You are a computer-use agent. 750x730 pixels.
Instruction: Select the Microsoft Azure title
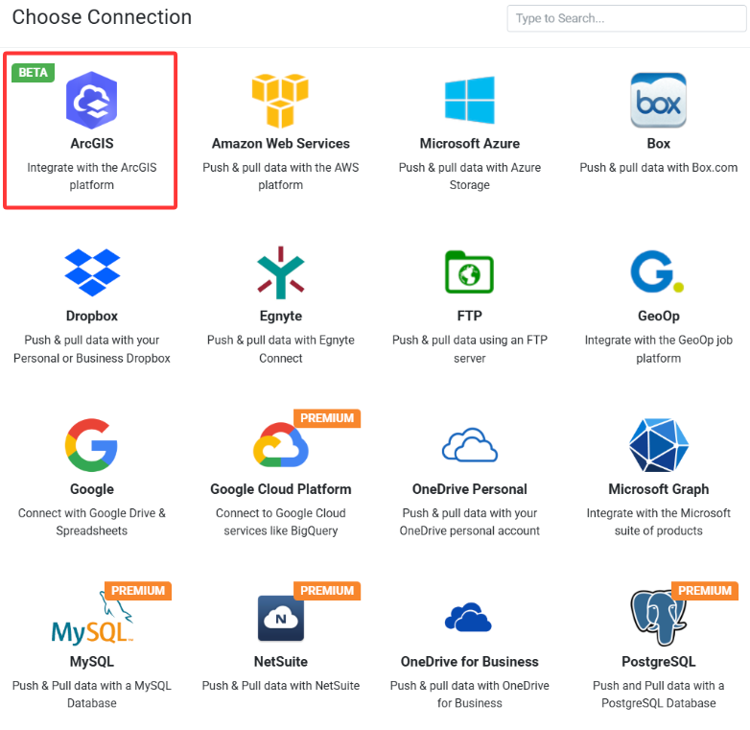pyautogui.click(x=470, y=144)
